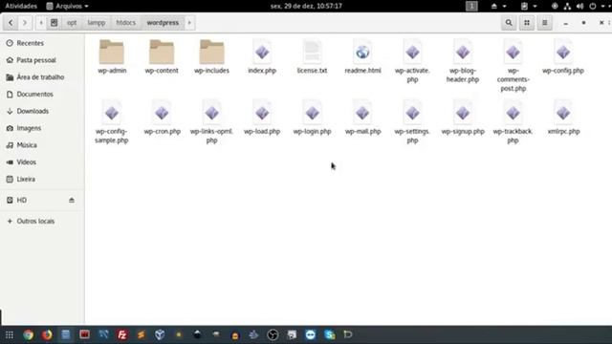Viewport: 612px width, 344px height.
Task: Select the wp-config.php file
Action: coord(563,56)
